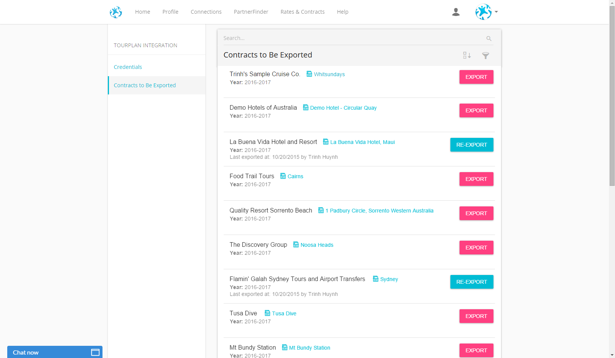Click the site logo in the navbar
This screenshot has width=615, height=358.
click(116, 12)
